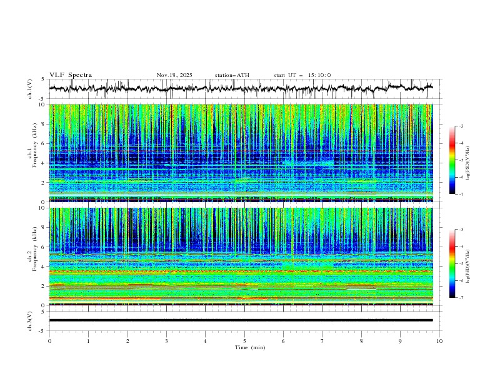This screenshot has width=495, height=383.
Task: Click the date label 'Nov.18, 2025'
Action: click(x=174, y=75)
